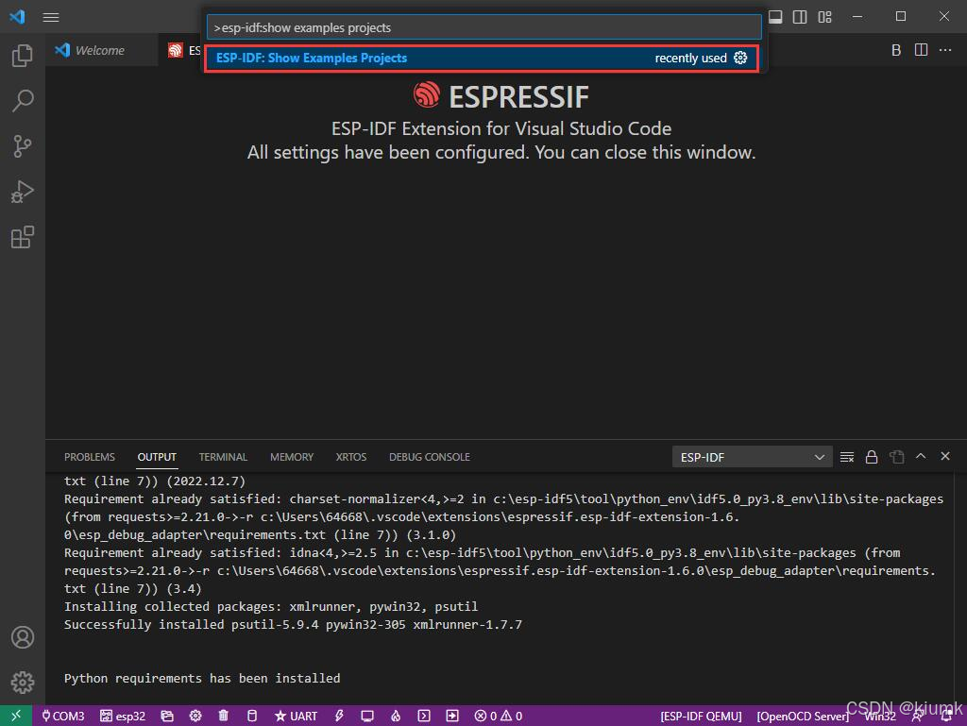Open Customize Layout in title bar
967x726 pixels.
[824, 17]
